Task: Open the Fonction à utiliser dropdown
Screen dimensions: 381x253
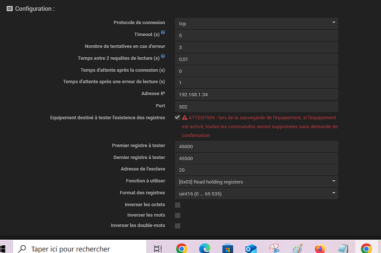Action: pos(256,181)
